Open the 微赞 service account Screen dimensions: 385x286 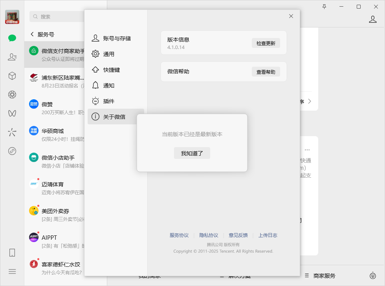[54, 108]
